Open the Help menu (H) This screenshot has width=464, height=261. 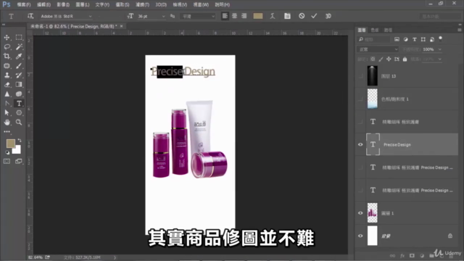[x=223, y=5]
